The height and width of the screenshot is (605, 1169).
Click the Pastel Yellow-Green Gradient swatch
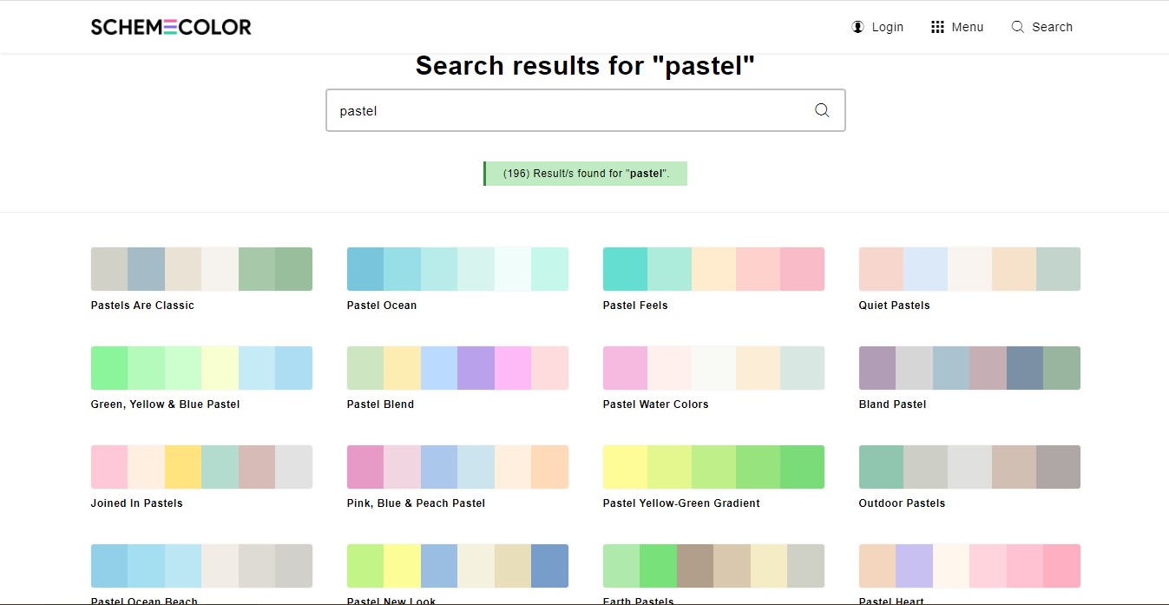[x=713, y=467]
